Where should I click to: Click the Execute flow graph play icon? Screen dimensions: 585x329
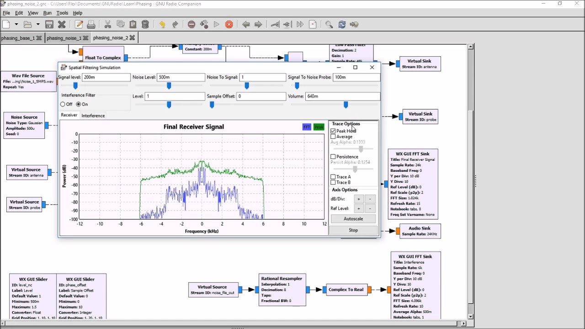pyautogui.click(x=217, y=24)
